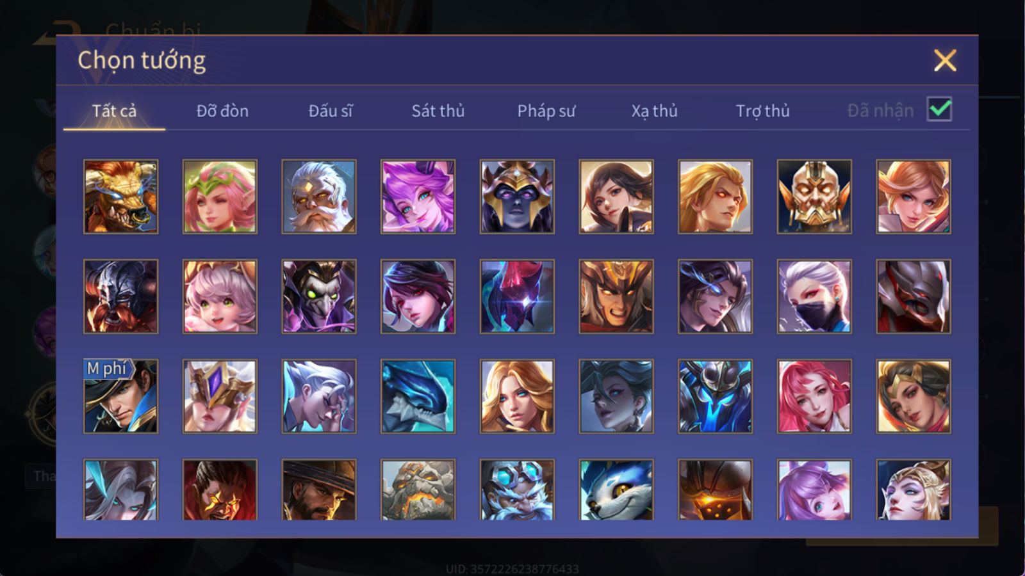Switch to the Pháp sư tab
1025x576 pixels.
pos(546,111)
